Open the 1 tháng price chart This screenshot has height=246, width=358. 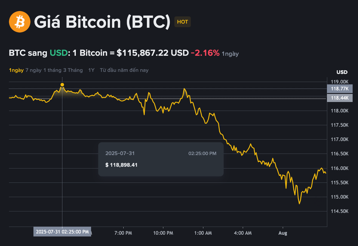coord(51,70)
